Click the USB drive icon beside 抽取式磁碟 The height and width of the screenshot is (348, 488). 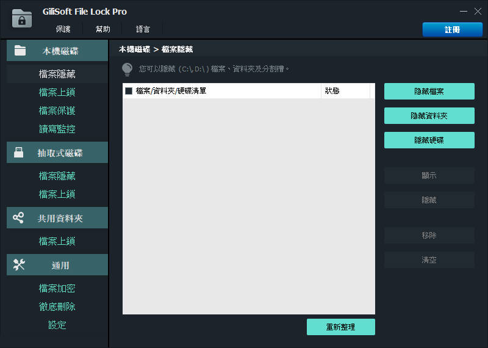(19, 153)
